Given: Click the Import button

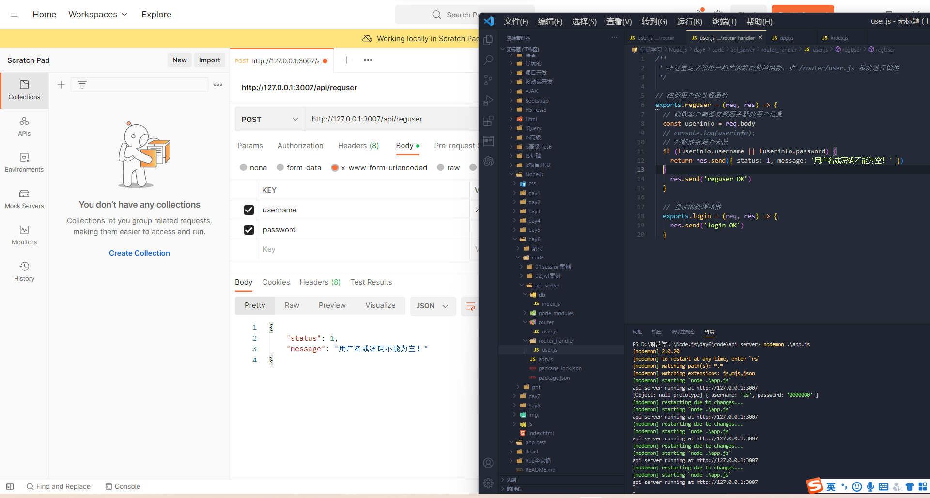Looking at the screenshot, I should click(x=209, y=60).
